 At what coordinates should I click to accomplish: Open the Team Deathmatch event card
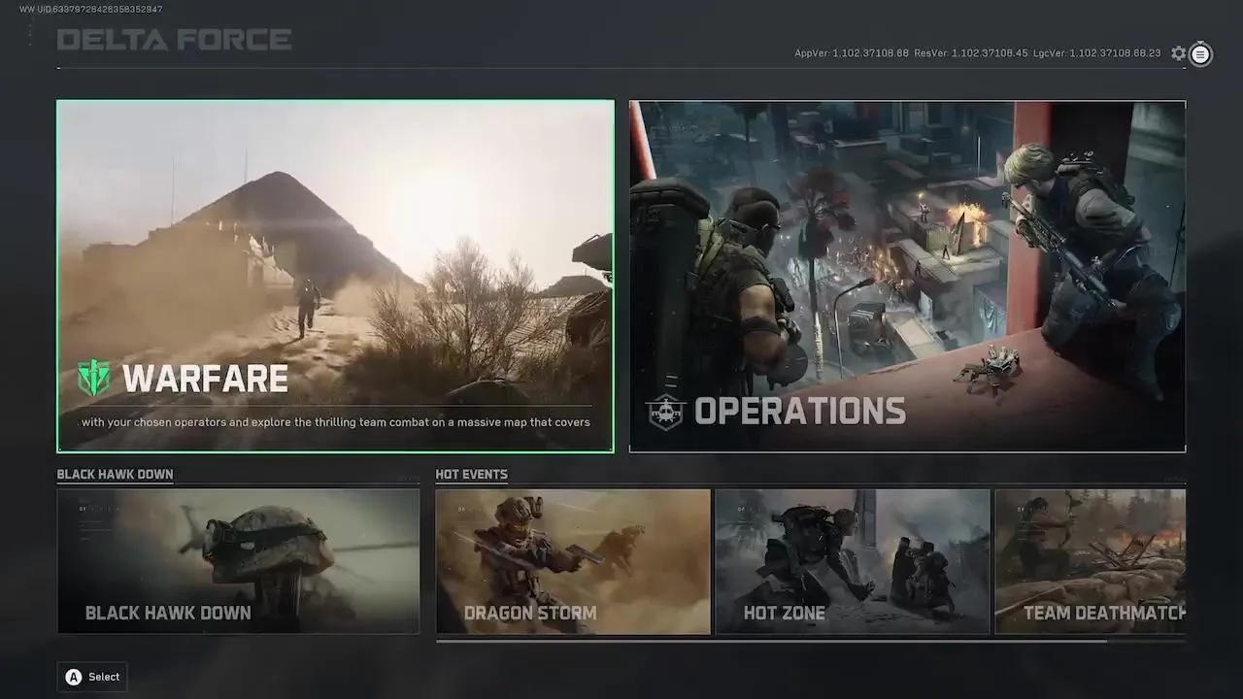tap(1091, 561)
